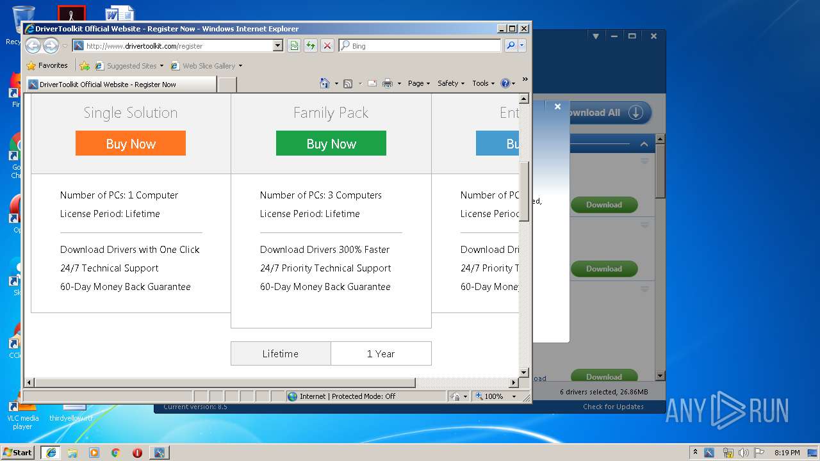Click scroll right arrow on horizontal scrollbar

[x=513, y=383]
